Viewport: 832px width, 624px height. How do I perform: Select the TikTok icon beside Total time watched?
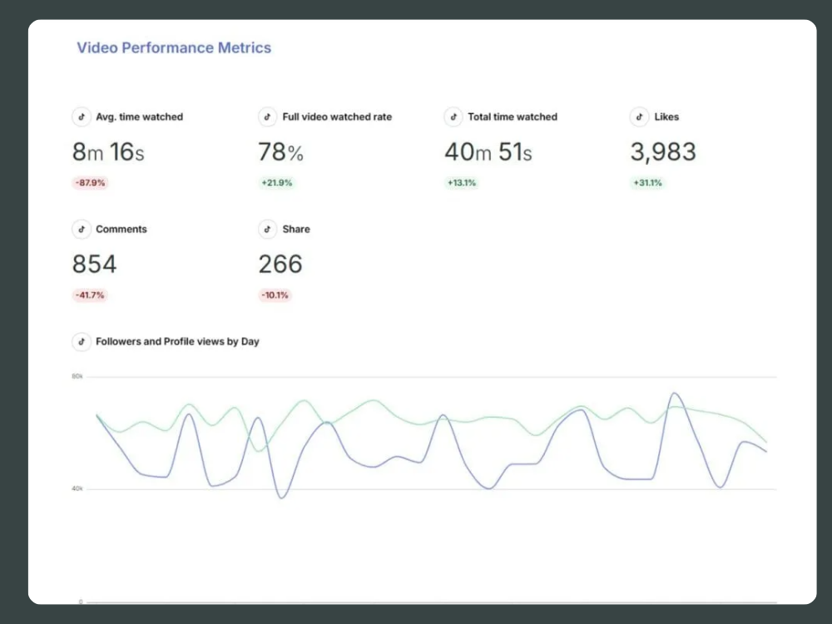coord(453,117)
